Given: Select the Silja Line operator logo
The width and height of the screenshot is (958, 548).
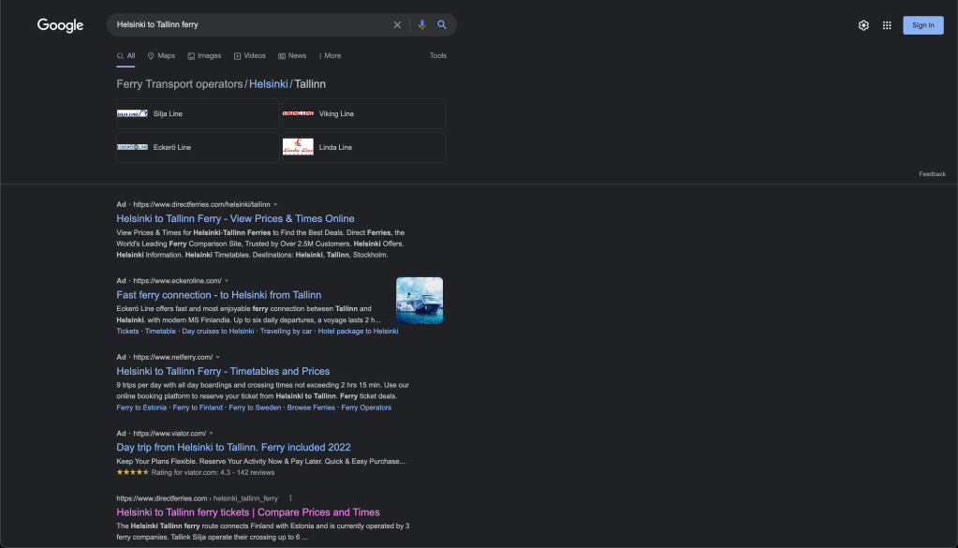Looking at the screenshot, I should click(x=132, y=113).
